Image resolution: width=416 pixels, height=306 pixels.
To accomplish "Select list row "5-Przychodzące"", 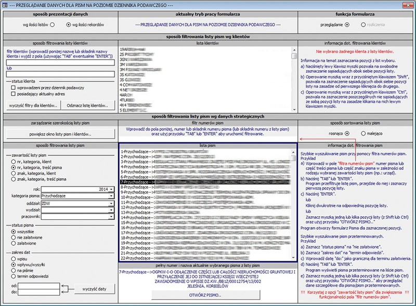I will click(205, 172).
